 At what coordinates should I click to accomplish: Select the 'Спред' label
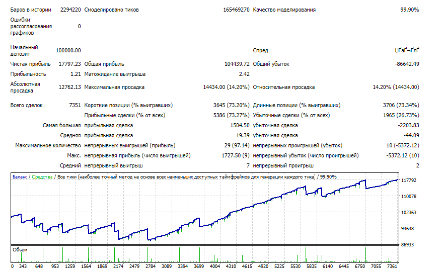click(x=261, y=50)
